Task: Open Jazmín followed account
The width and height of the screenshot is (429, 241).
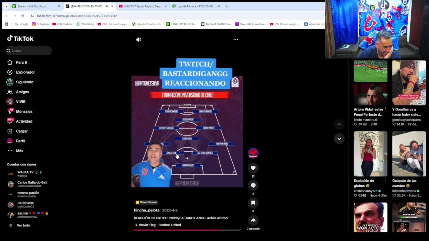Action: click(x=28, y=215)
